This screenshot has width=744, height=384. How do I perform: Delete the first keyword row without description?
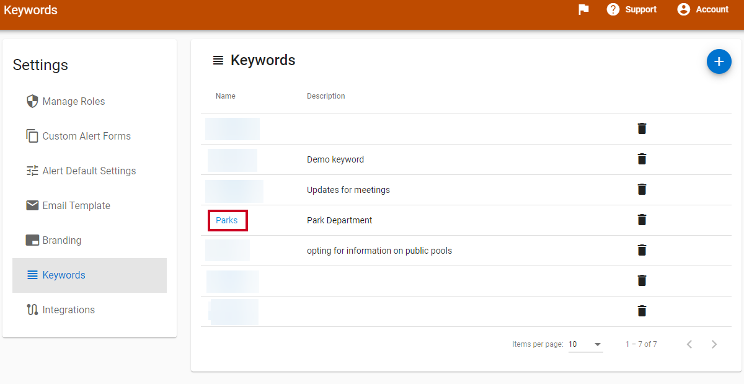point(642,128)
